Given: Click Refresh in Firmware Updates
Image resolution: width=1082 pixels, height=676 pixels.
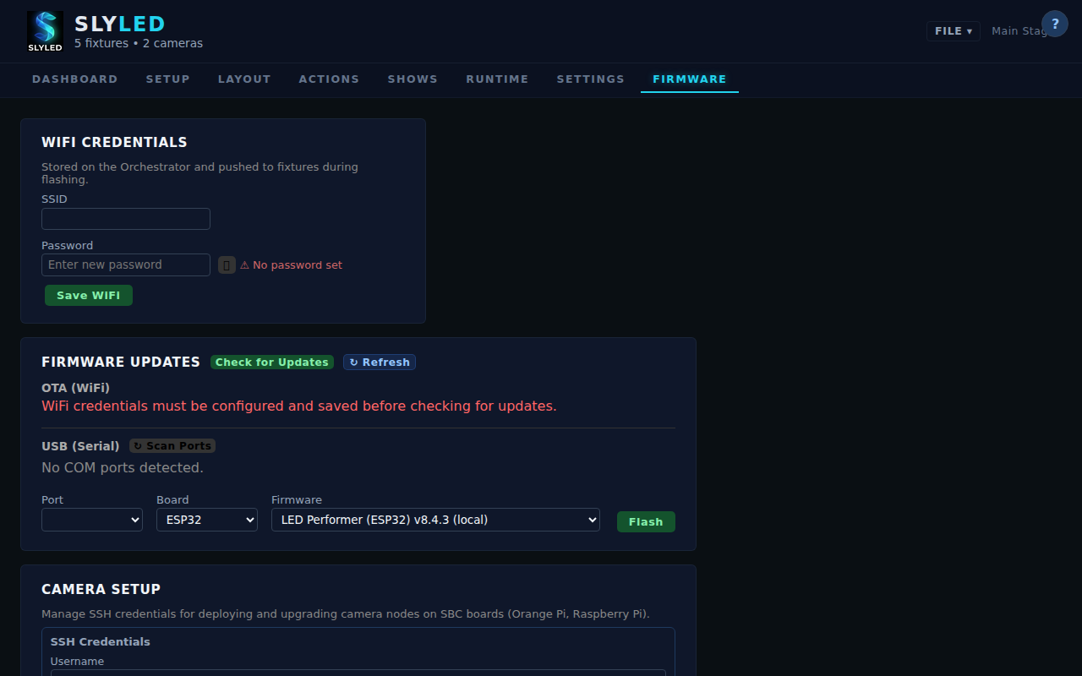Looking at the screenshot, I should [x=379, y=363].
